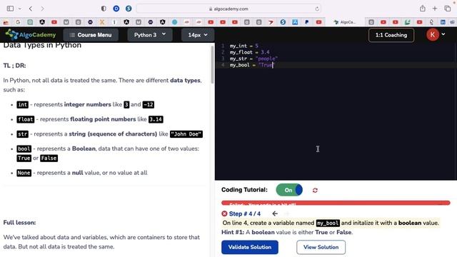Screen dimensions: 457x257
Task: Click the 'int' code tag in lesson
Action: click(22, 105)
